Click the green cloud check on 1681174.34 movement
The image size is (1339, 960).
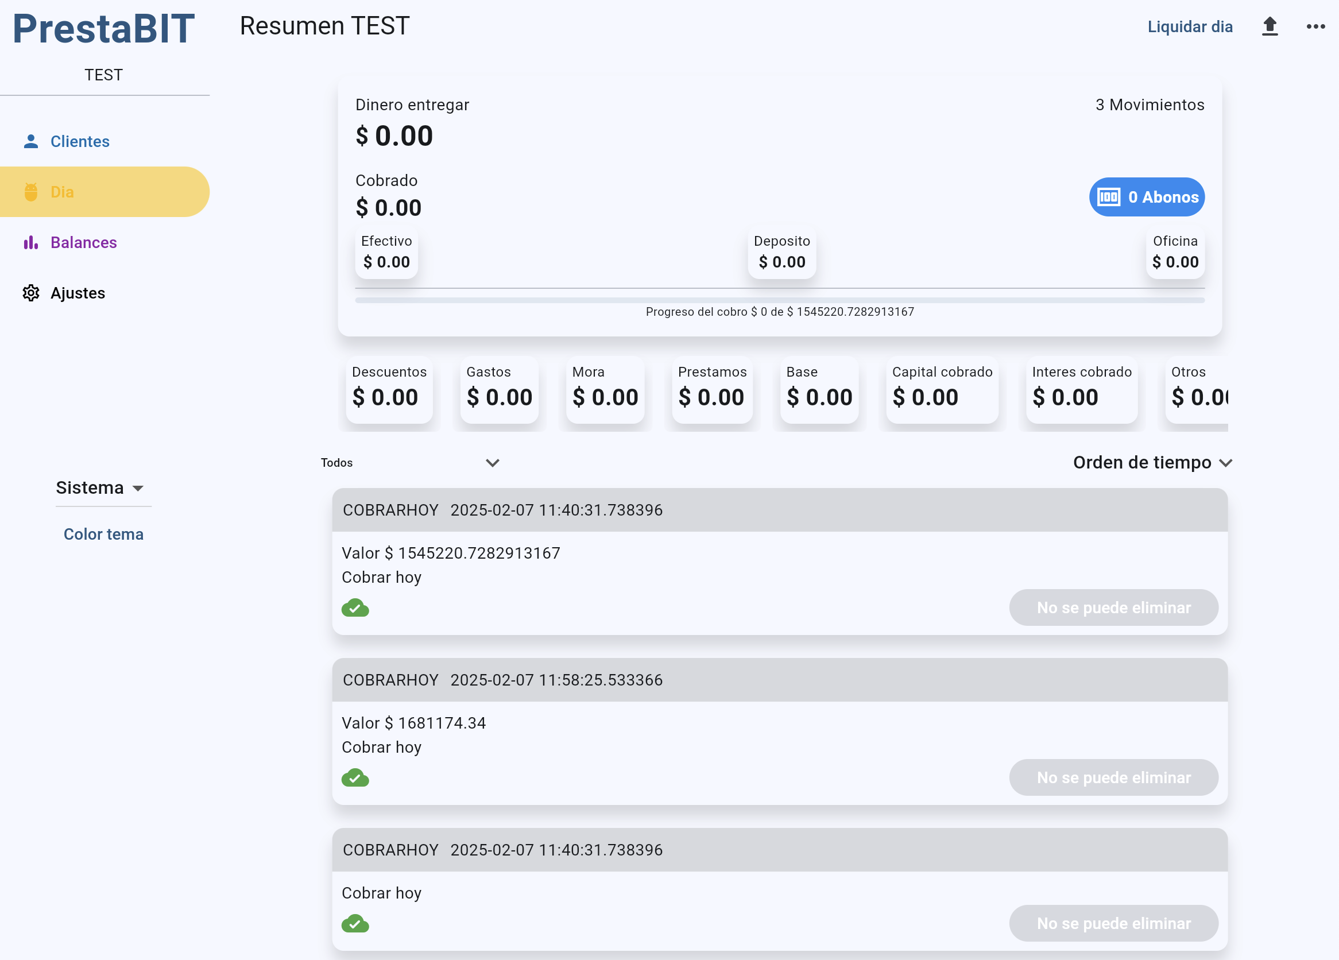tap(355, 777)
